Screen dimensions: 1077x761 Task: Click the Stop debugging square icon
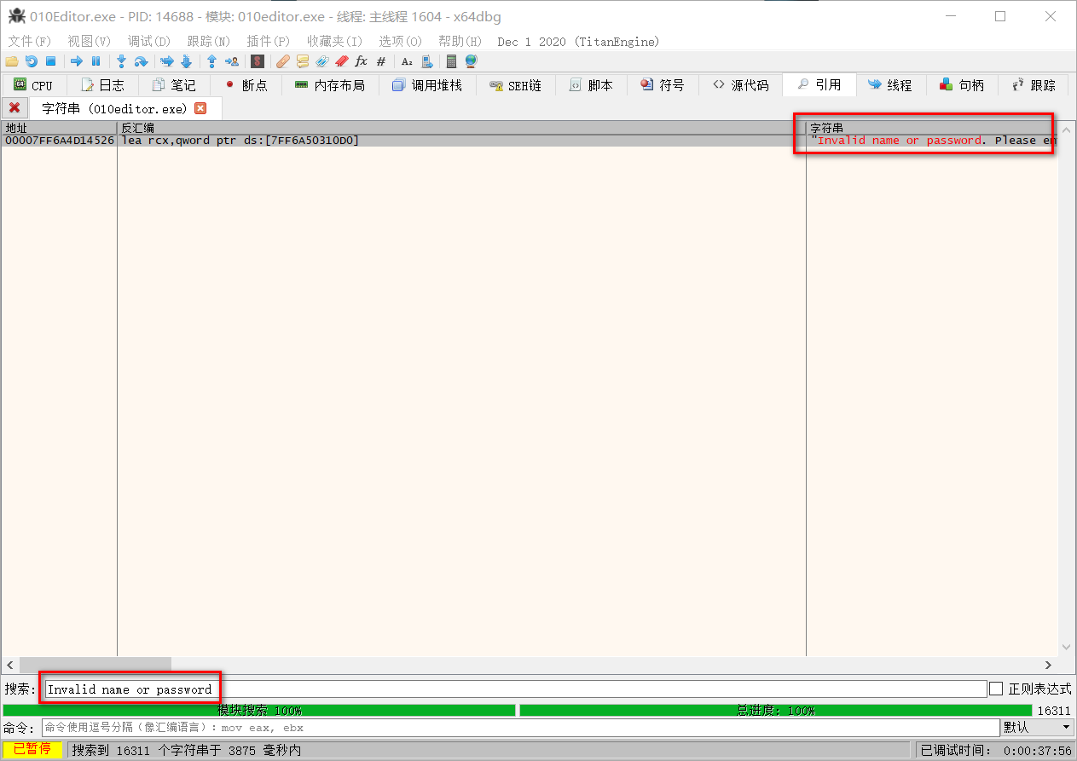click(50, 61)
